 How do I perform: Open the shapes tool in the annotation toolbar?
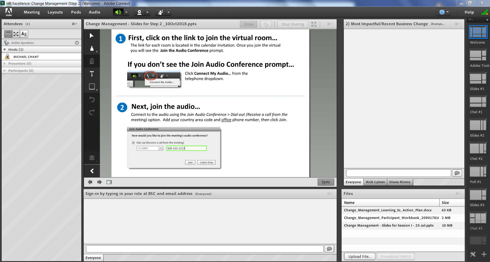click(92, 86)
